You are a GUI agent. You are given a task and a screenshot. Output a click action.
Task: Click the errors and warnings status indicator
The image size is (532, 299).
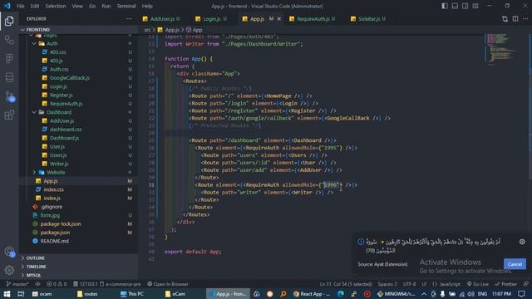57,284
